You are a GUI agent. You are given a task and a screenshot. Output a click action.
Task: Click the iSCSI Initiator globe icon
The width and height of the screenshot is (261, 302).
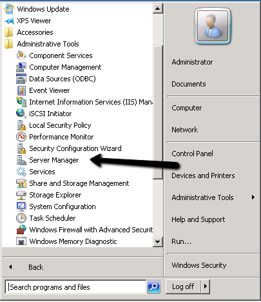pos(21,114)
